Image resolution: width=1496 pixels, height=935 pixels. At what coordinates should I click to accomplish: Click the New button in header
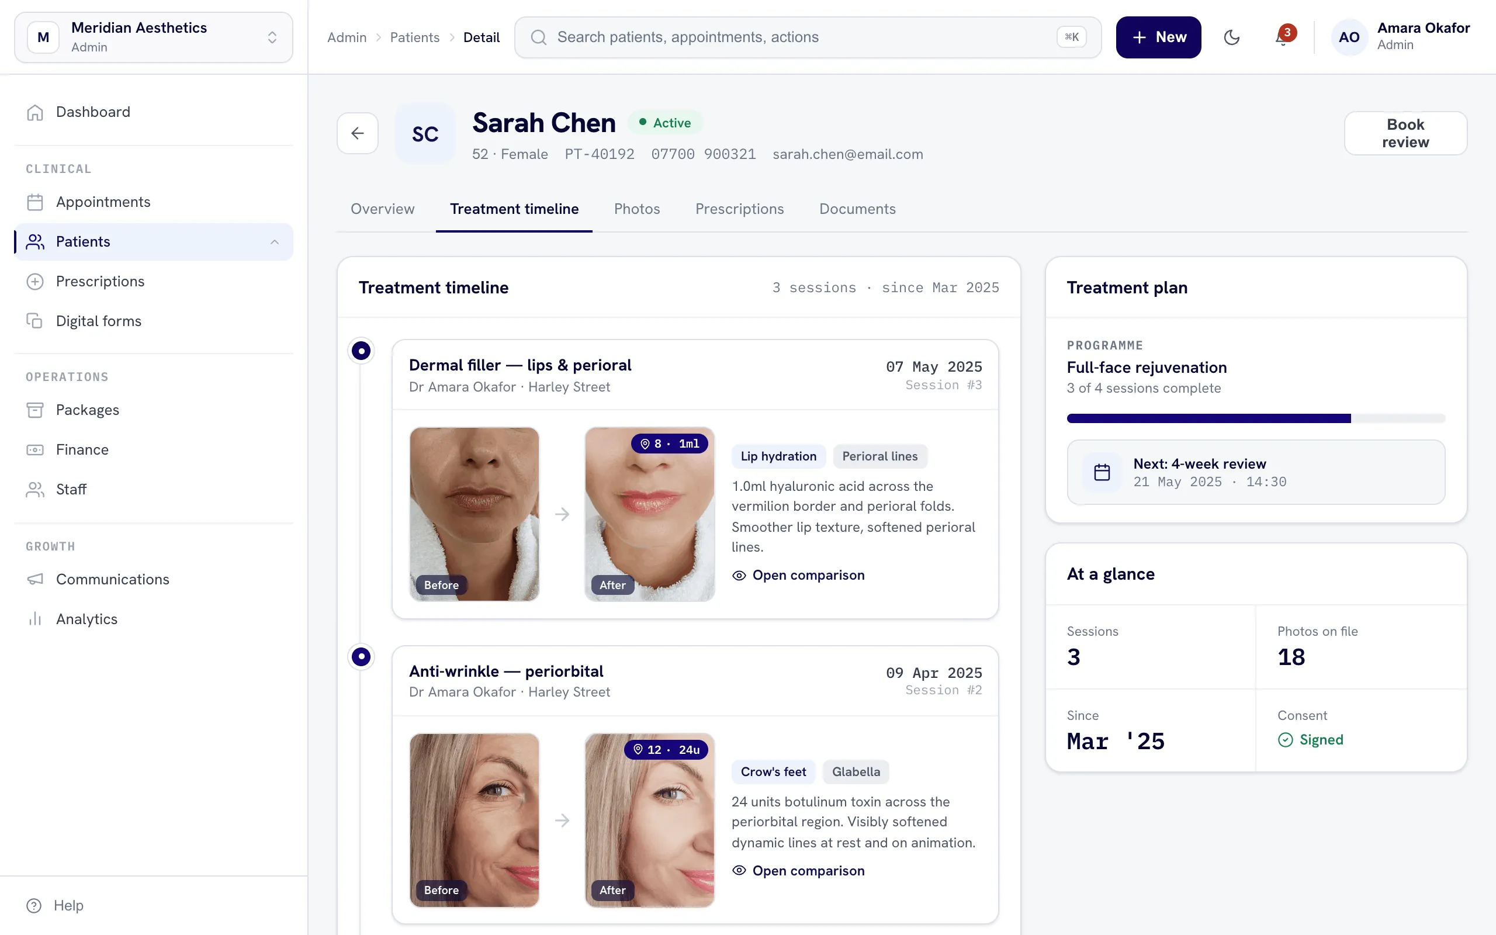point(1158,37)
